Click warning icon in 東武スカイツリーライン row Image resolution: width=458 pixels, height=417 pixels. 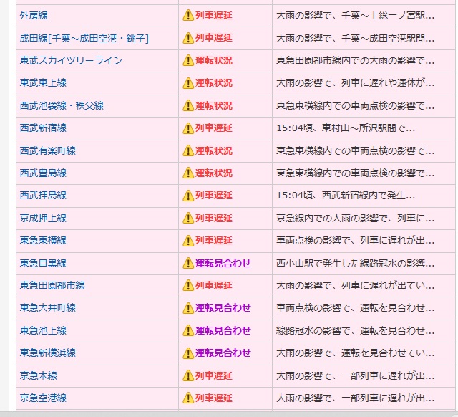(x=188, y=60)
